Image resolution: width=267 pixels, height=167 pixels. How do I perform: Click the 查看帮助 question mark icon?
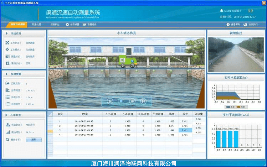coord(228,25)
